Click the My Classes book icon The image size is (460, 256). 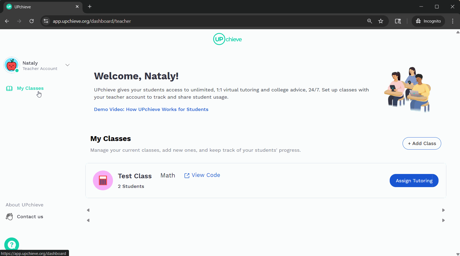coord(9,88)
